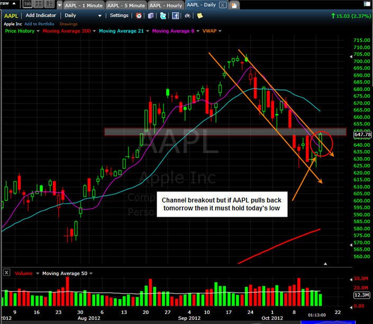Image resolution: width=373 pixels, height=324 pixels.
Task: Click the 647.78 current price label
Action: click(362, 135)
